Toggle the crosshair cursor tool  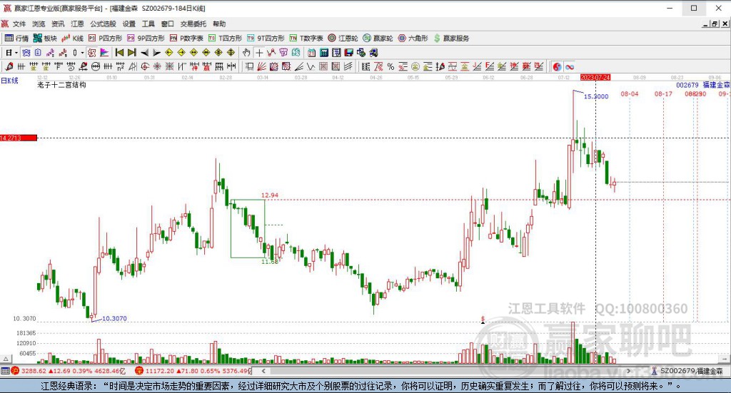click(258, 53)
